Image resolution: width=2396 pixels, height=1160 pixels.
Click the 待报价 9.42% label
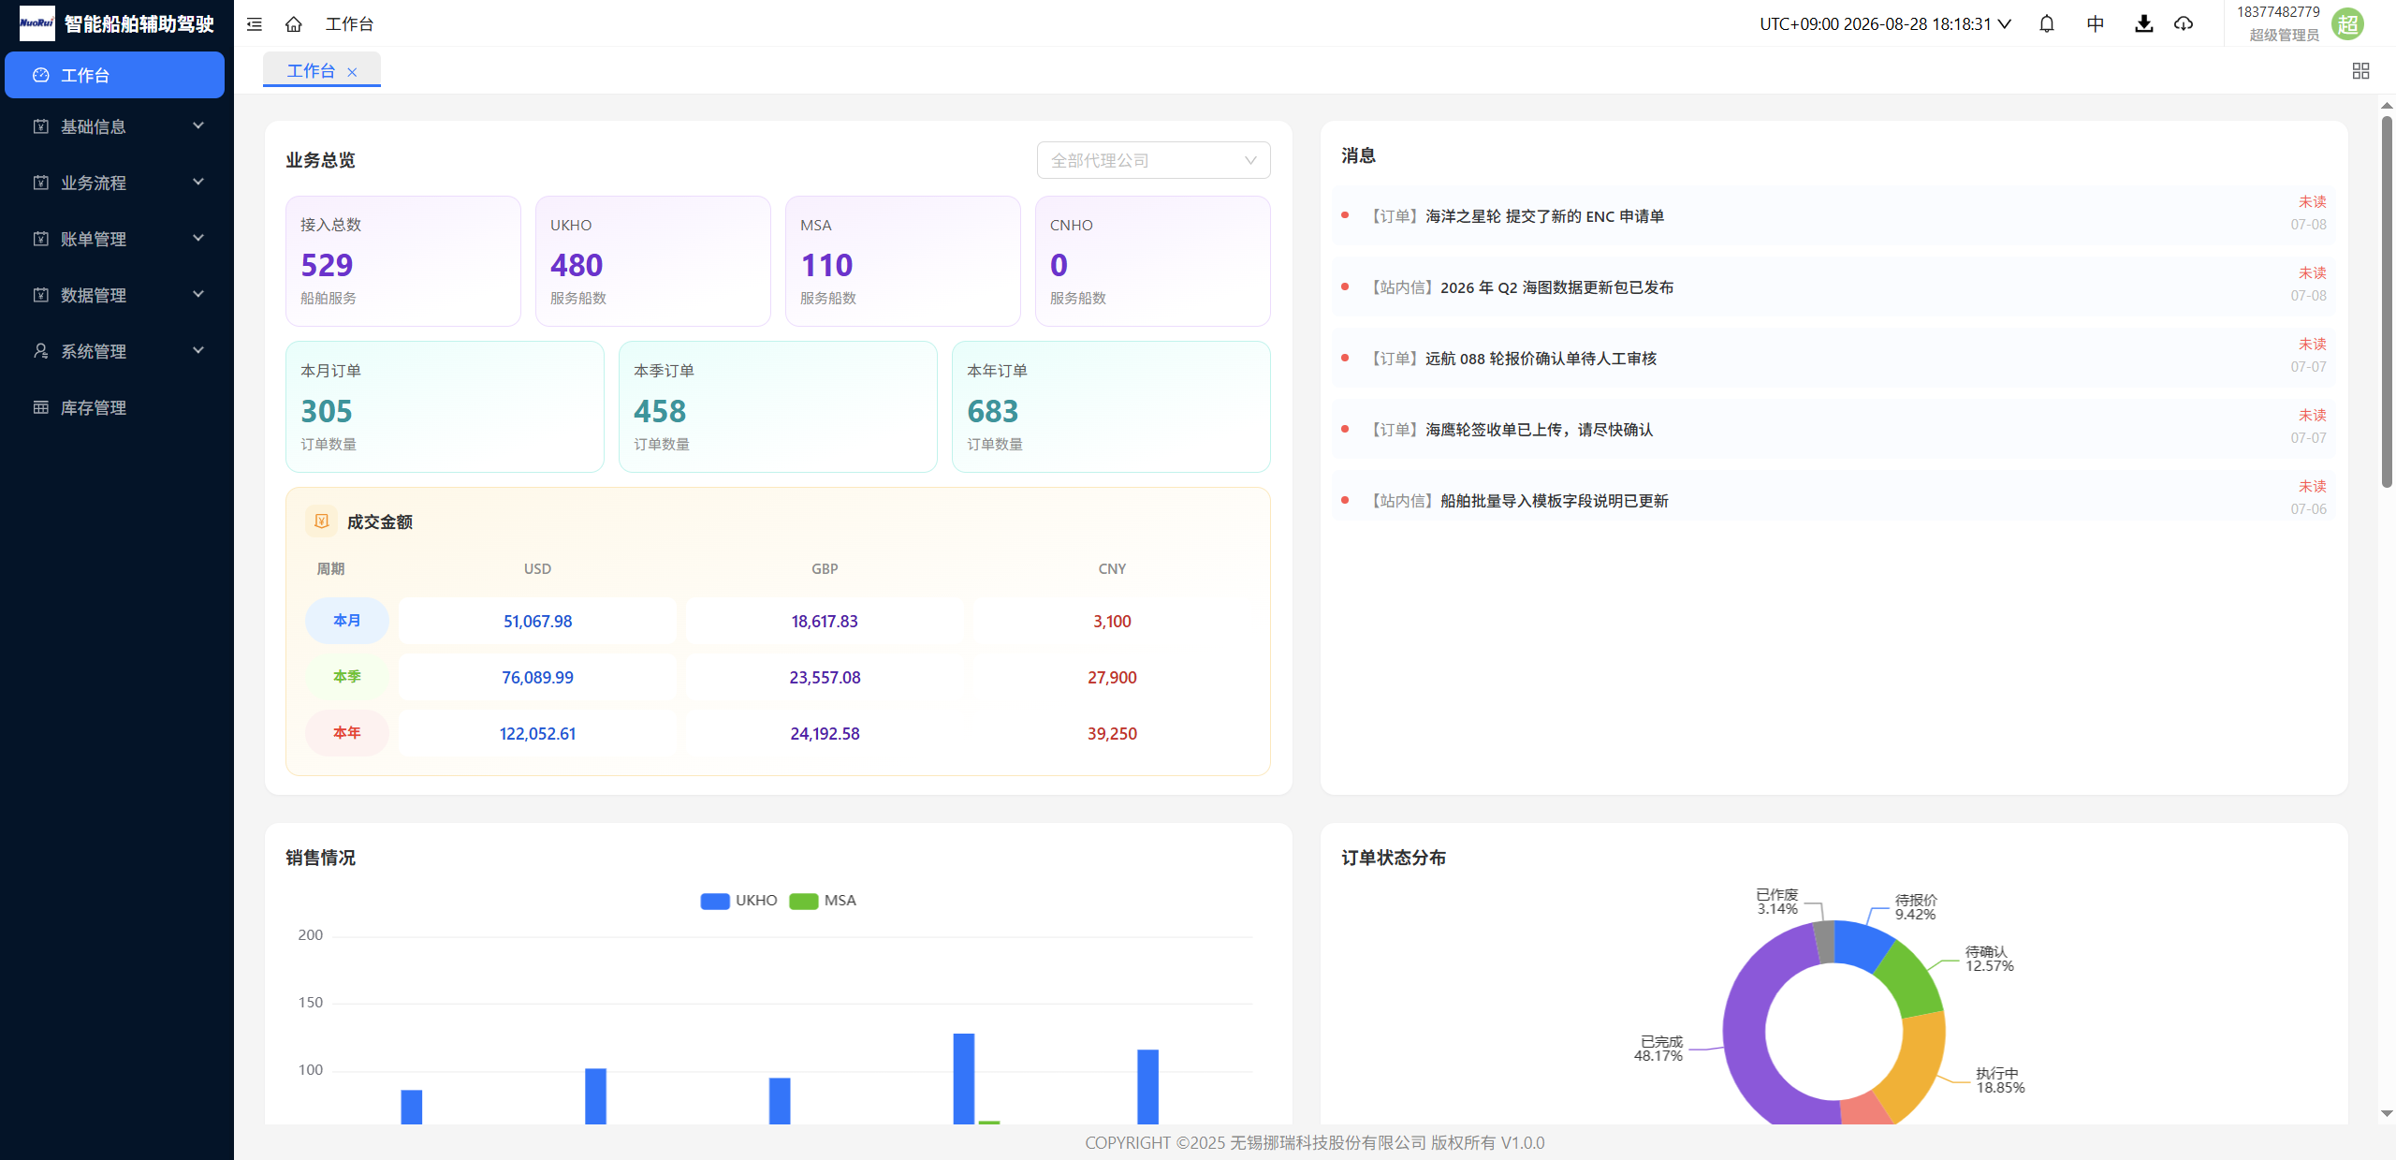point(1915,907)
